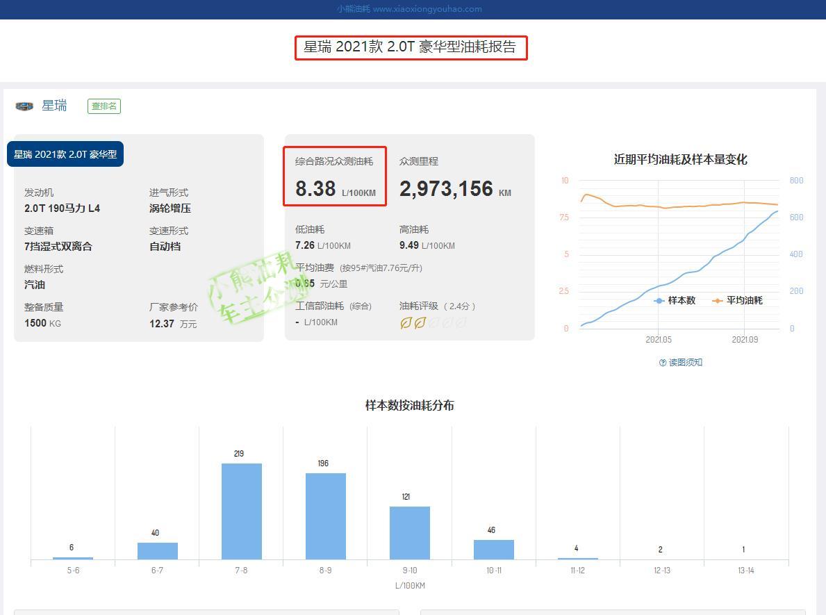Click the 8-9 bar with 196 samples
826x615 pixels.
click(326, 516)
